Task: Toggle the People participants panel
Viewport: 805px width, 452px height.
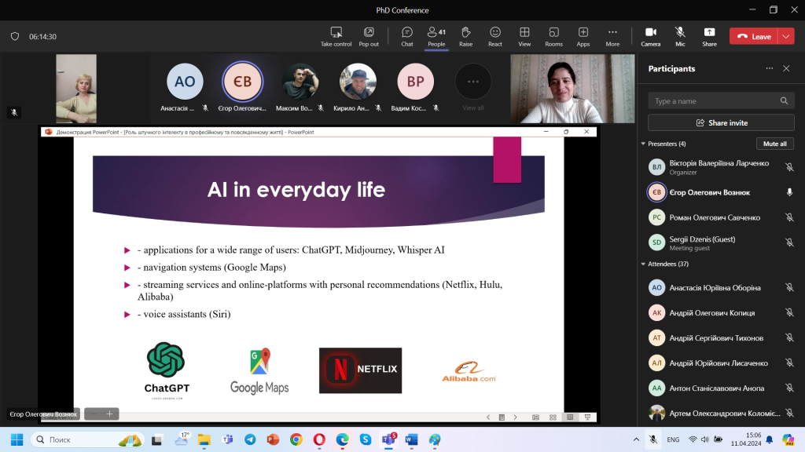Action: point(436,35)
